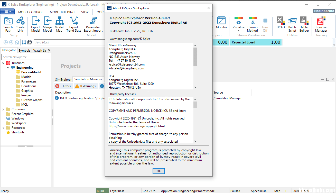The width and height of the screenshot is (336, 193).
Task: Open the Batch Script utility
Action: (292, 24)
